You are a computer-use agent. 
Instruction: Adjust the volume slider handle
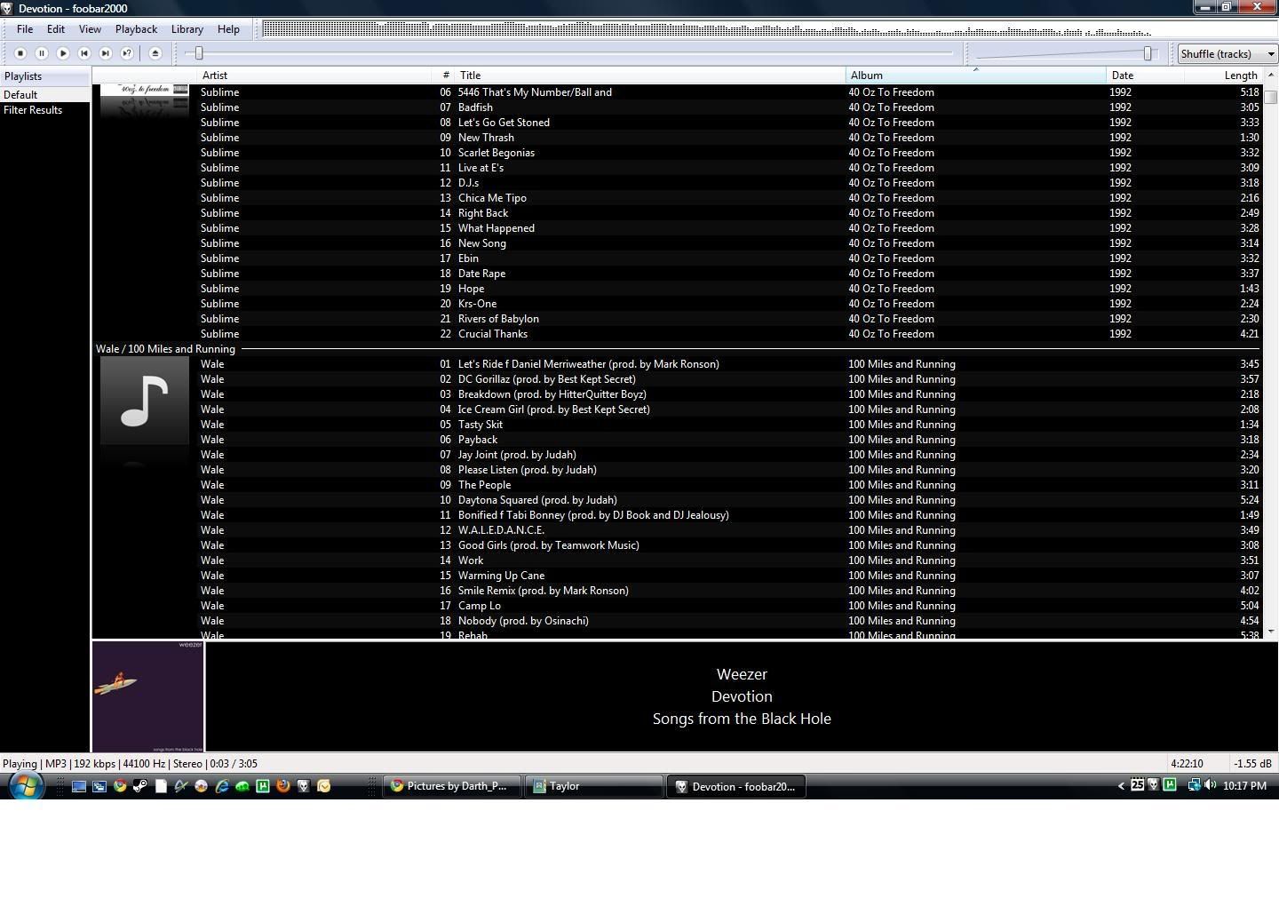click(1148, 53)
